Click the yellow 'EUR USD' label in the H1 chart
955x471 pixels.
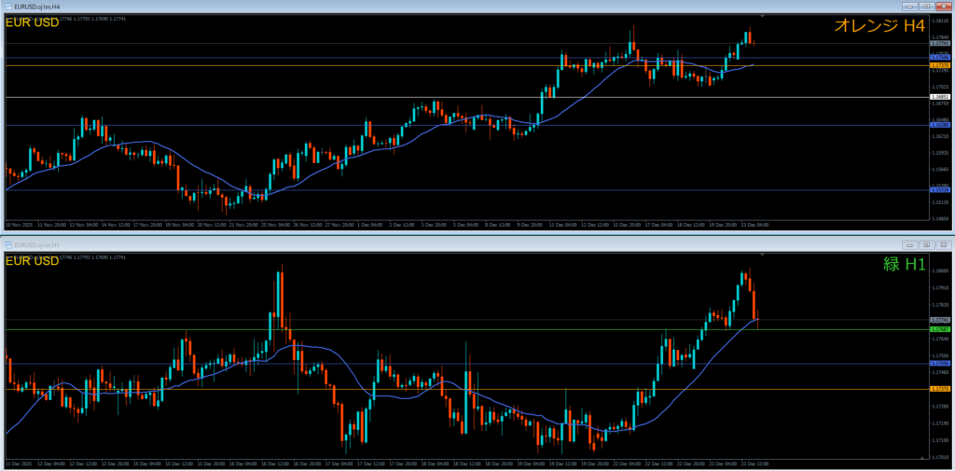(x=33, y=261)
